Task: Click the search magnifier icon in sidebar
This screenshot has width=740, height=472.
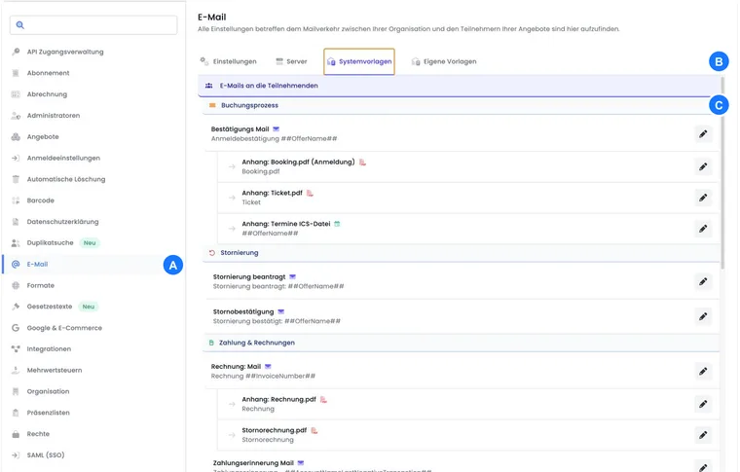Action: tap(19, 25)
